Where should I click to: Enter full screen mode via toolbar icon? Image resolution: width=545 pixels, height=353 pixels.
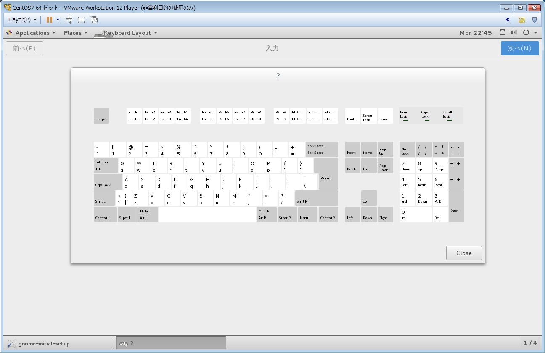(x=82, y=20)
